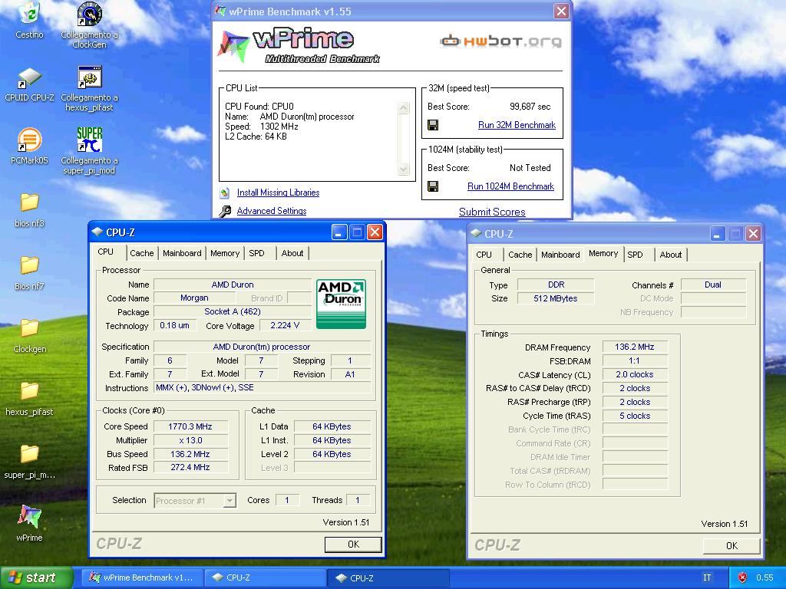Open the Bios nf7 folder
The width and height of the screenshot is (786, 589).
click(x=30, y=265)
